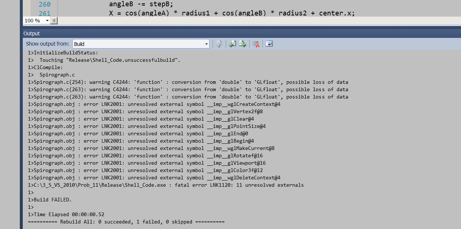Image resolution: width=461 pixels, height=229 pixels.
Task: Click line number 260 in the margin
Action: [44, 4]
